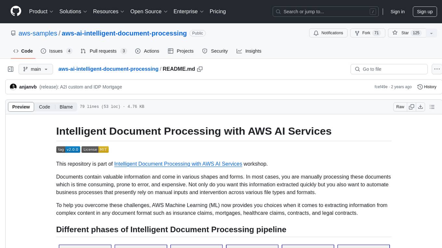Image resolution: width=442 pixels, height=248 pixels.
Task: Click the Pull requests count badge 3
Action: click(123, 51)
